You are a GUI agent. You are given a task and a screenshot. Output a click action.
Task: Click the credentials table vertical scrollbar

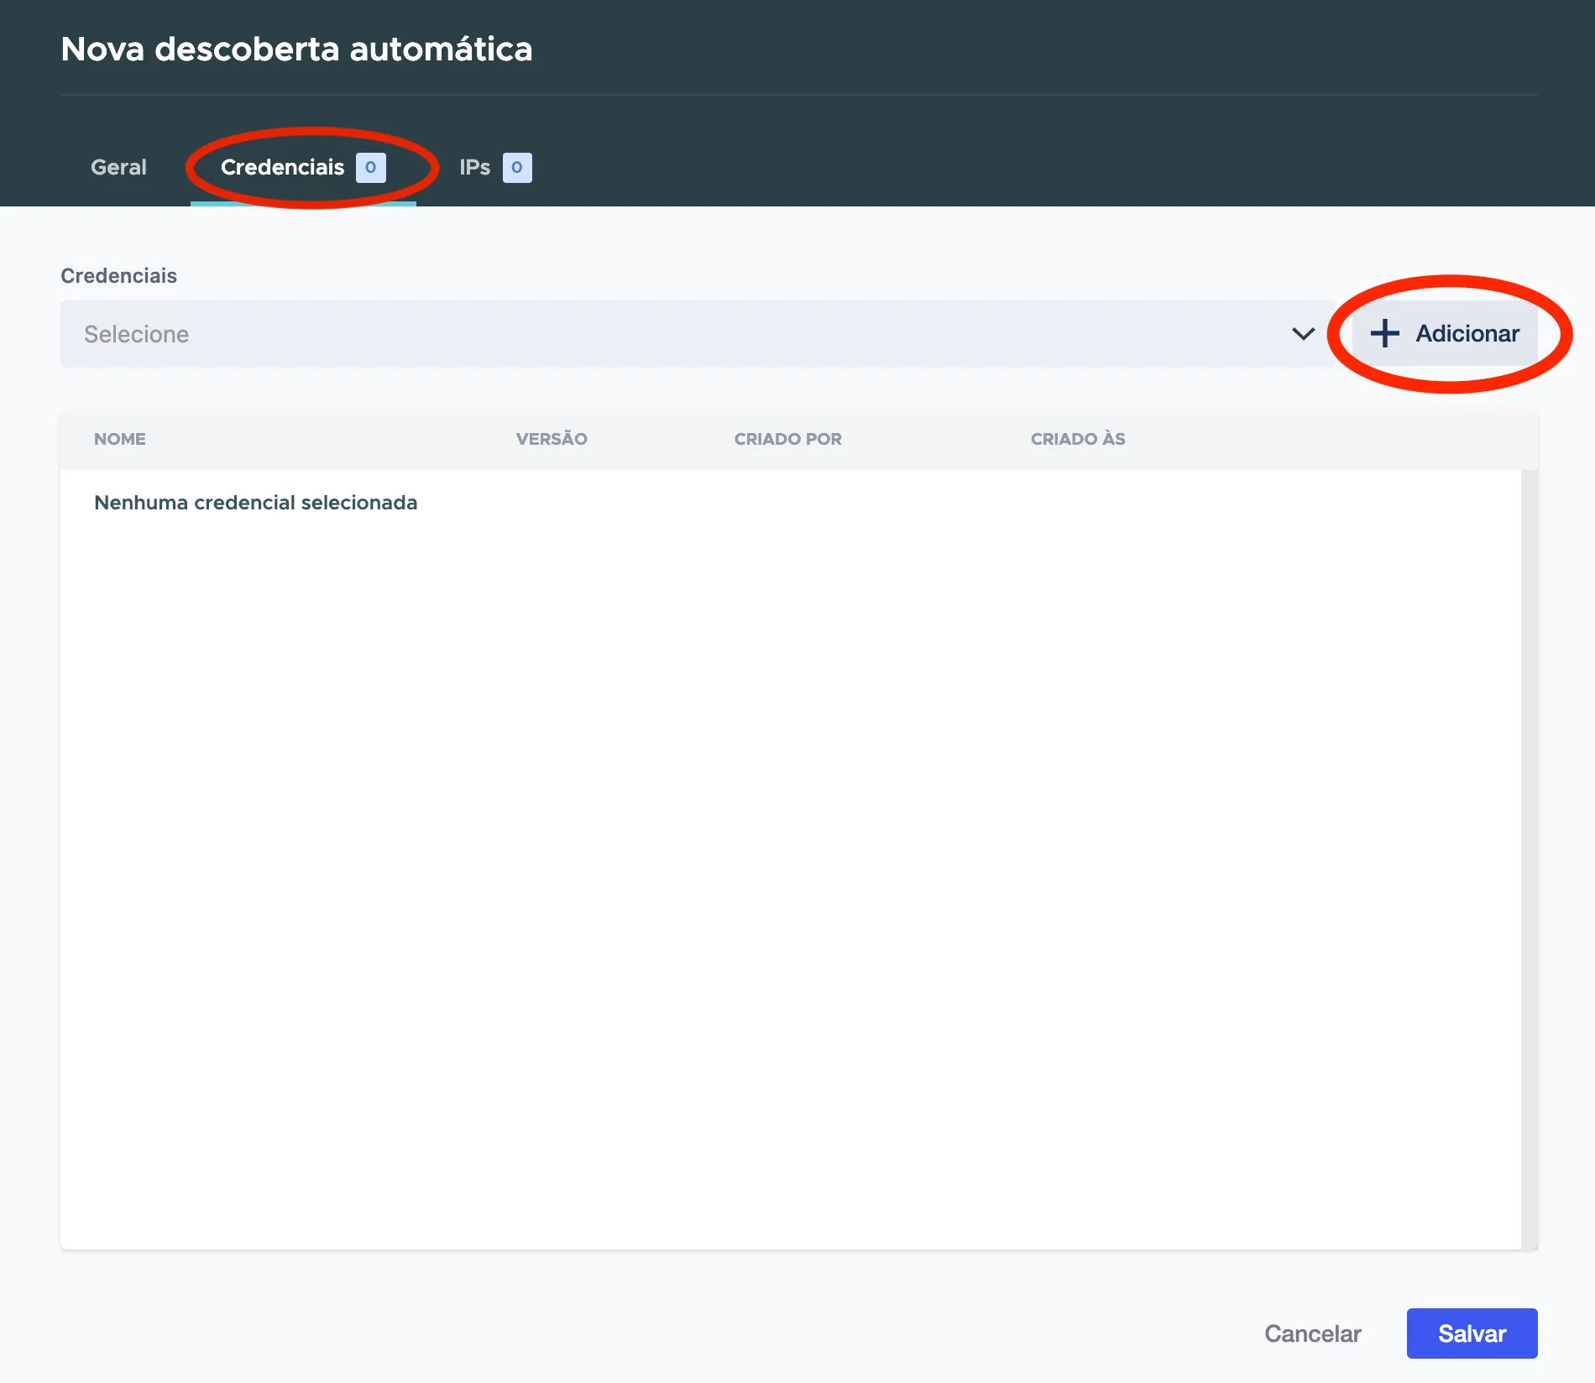click(x=1529, y=859)
